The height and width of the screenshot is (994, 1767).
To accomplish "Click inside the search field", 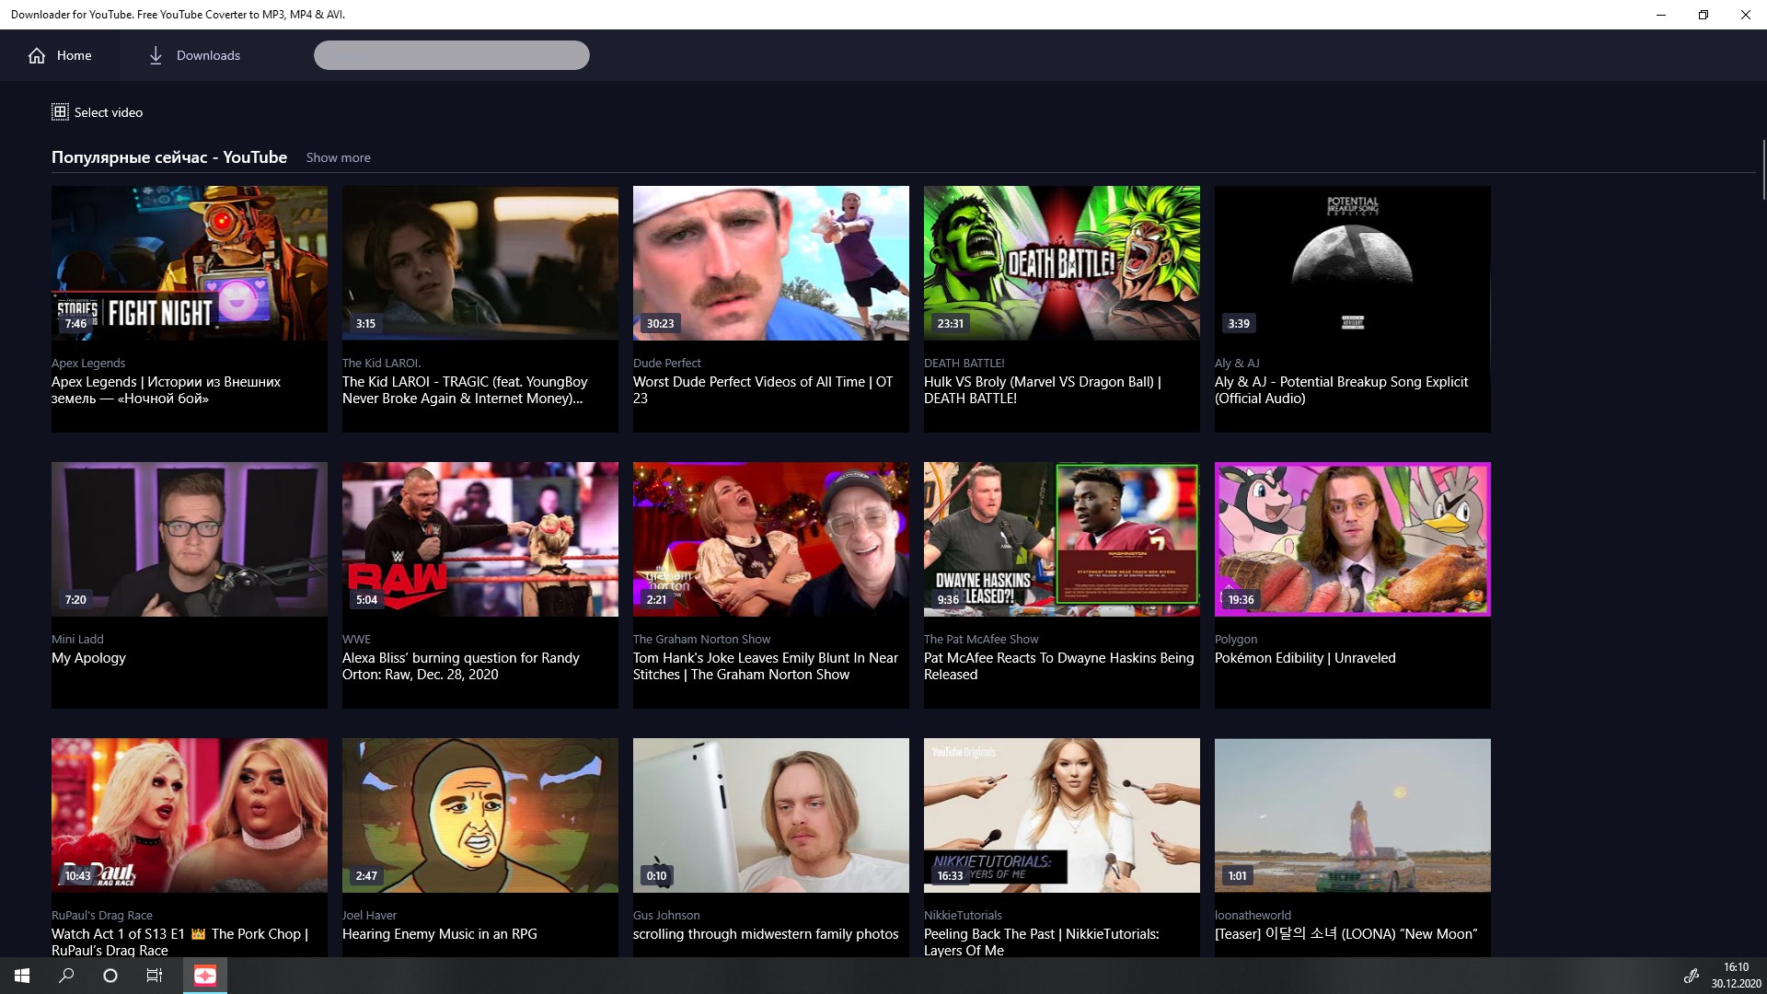I will (x=451, y=55).
